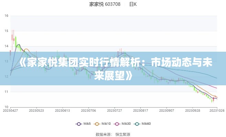Click the data source text 恒生聚源
226x137 pixels.
tap(123, 134)
